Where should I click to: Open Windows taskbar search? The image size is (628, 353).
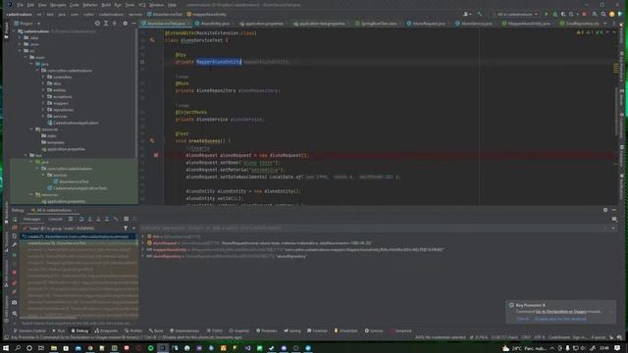[x=18, y=348]
